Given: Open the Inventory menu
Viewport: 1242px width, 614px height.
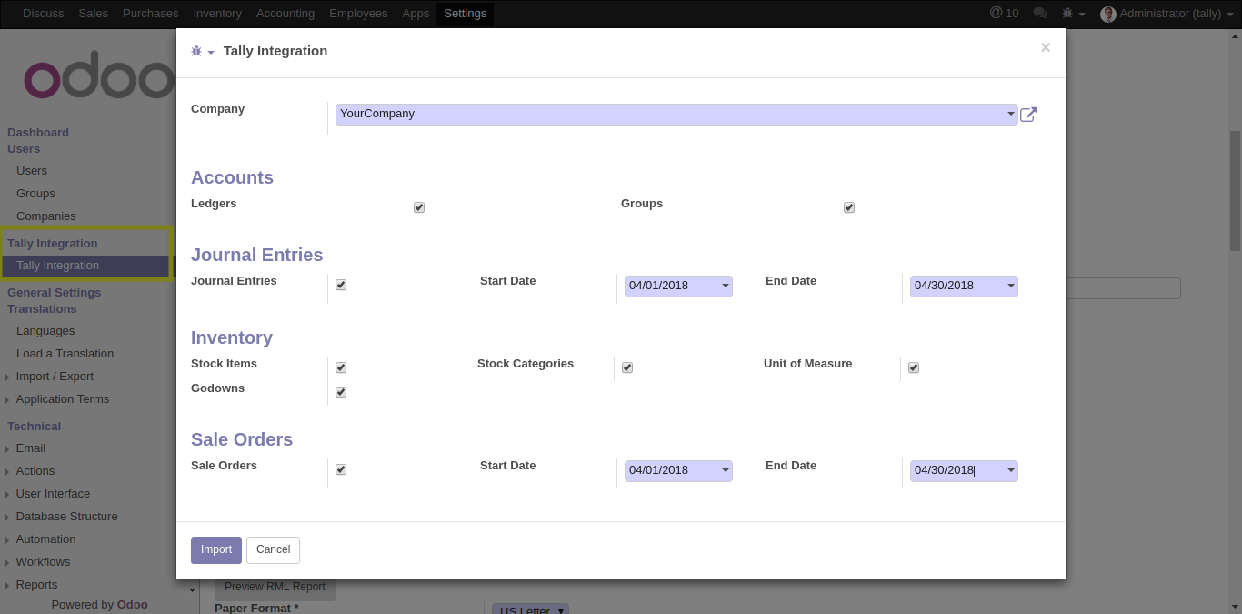Looking at the screenshot, I should click(217, 14).
